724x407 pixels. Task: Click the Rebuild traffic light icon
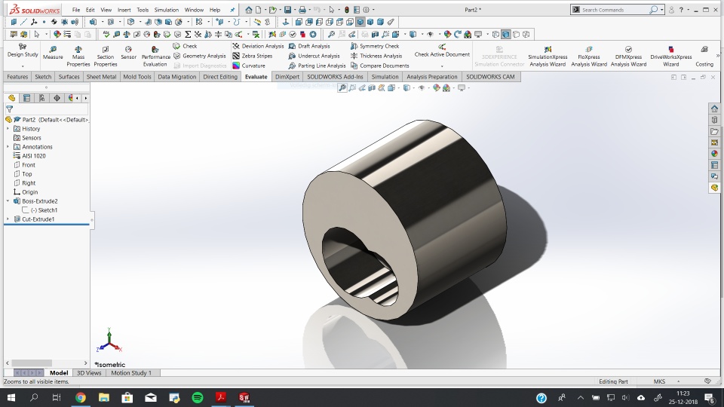click(x=346, y=10)
